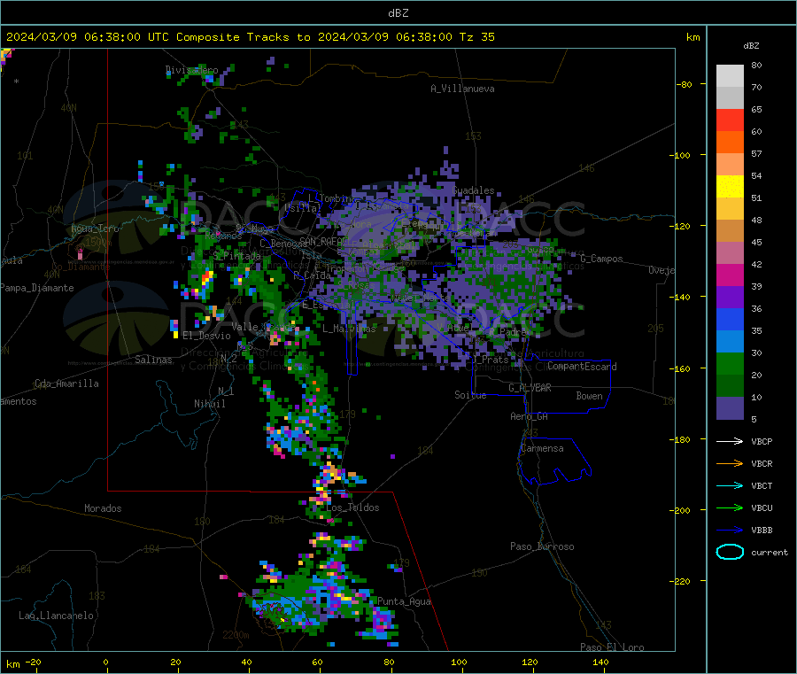
Task: Click the CompantEscard map label
Action: pyautogui.click(x=582, y=367)
